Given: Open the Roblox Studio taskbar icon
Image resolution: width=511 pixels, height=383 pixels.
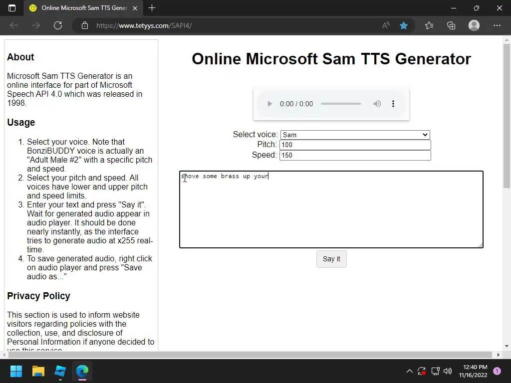Looking at the screenshot, I should [60, 371].
